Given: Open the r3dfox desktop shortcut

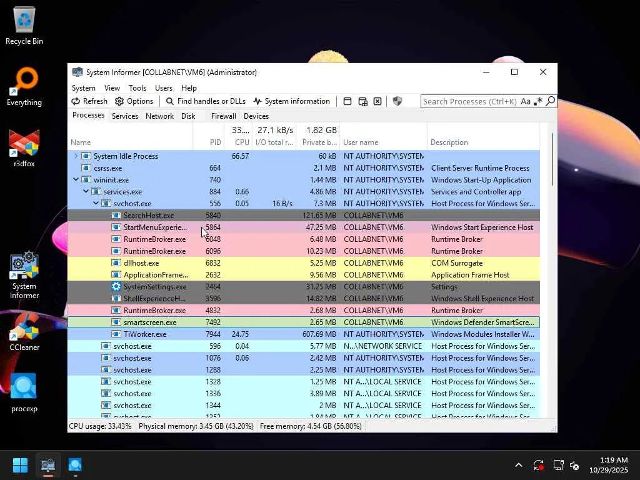Looking at the screenshot, I should click(x=24, y=147).
